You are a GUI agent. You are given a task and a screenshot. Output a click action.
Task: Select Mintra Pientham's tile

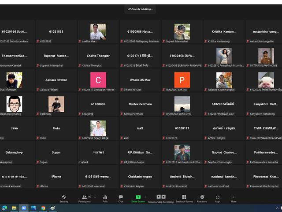[x=140, y=104]
